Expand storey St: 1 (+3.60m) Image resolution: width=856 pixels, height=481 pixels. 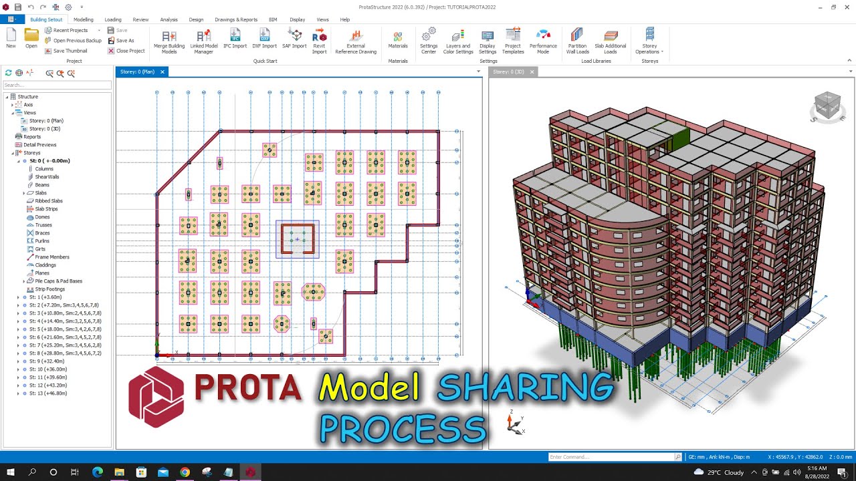coord(19,297)
